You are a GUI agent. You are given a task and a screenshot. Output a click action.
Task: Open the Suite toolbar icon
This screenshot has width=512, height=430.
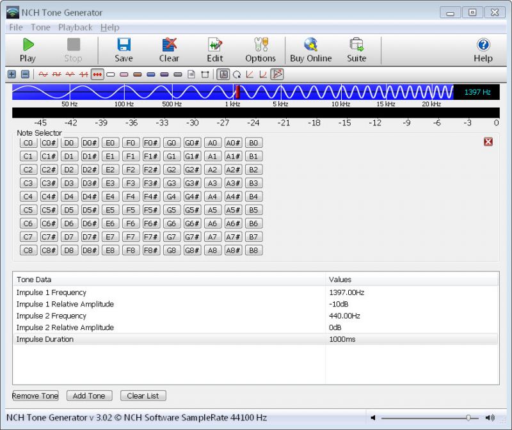(356, 50)
